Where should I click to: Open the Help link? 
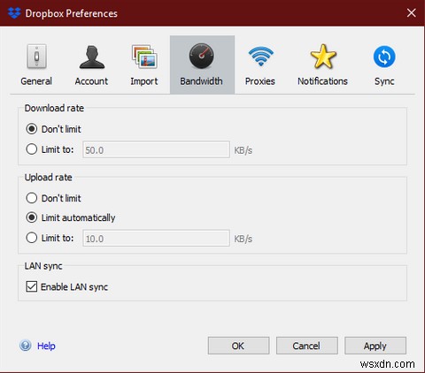point(46,346)
